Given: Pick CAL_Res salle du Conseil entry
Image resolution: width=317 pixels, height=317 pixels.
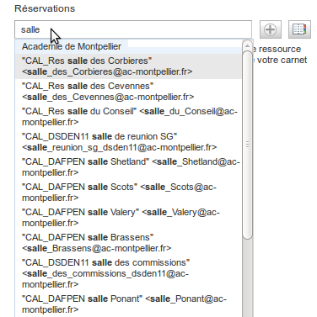Looking at the screenshot, I should click(x=128, y=117).
